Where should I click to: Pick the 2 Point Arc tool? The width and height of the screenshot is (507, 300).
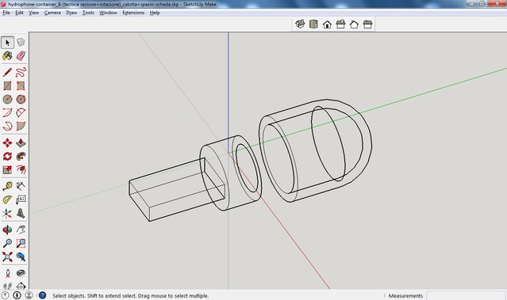[x=21, y=112]
